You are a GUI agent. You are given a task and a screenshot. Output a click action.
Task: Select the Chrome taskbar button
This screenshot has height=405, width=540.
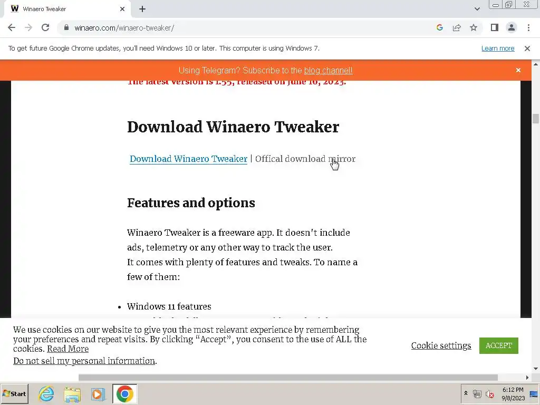coord(124,393)
